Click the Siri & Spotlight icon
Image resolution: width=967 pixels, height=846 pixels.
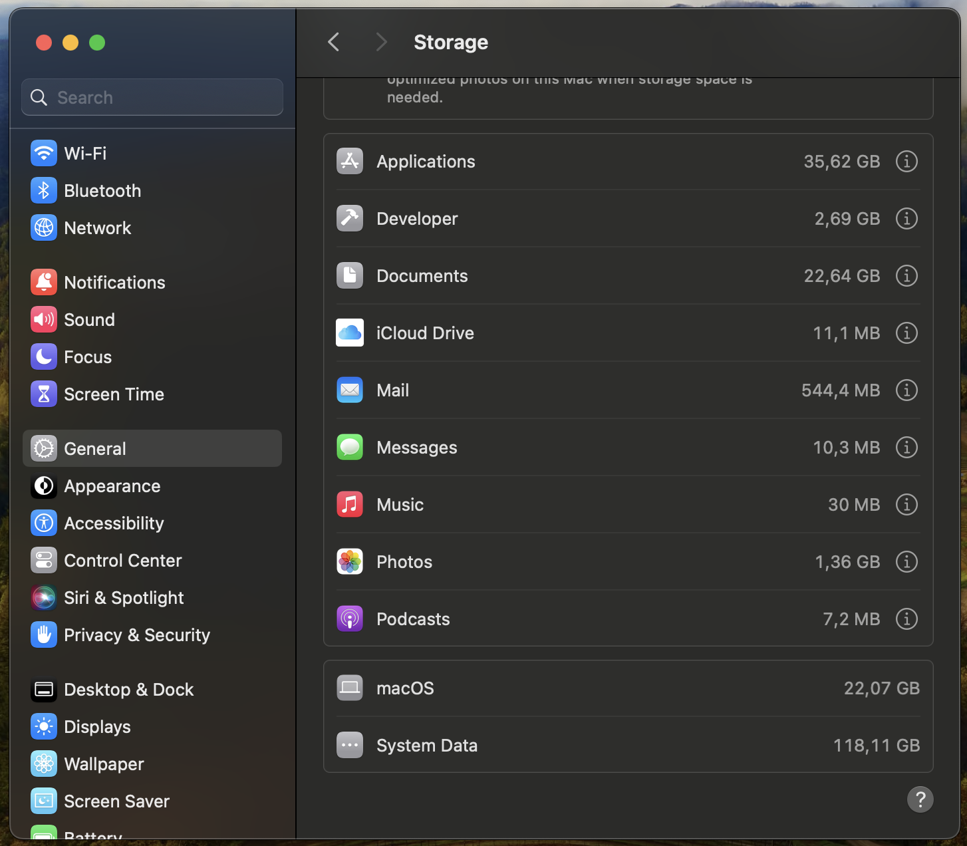(x=44, y=597)
